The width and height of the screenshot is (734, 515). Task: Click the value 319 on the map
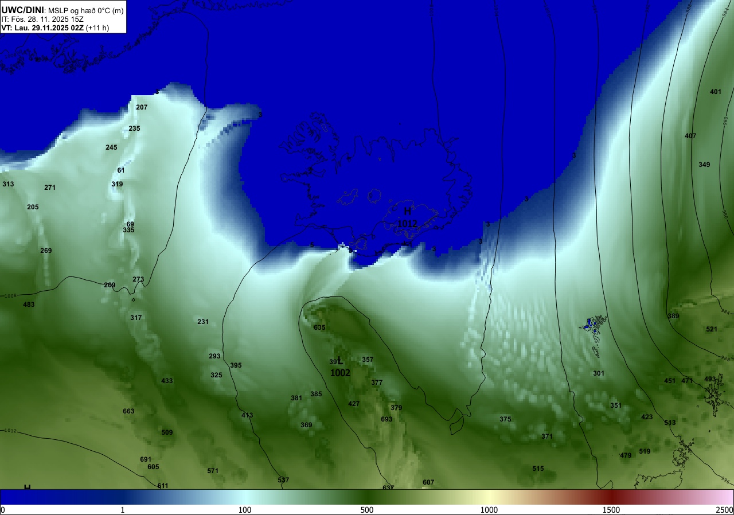coord(117,184)
